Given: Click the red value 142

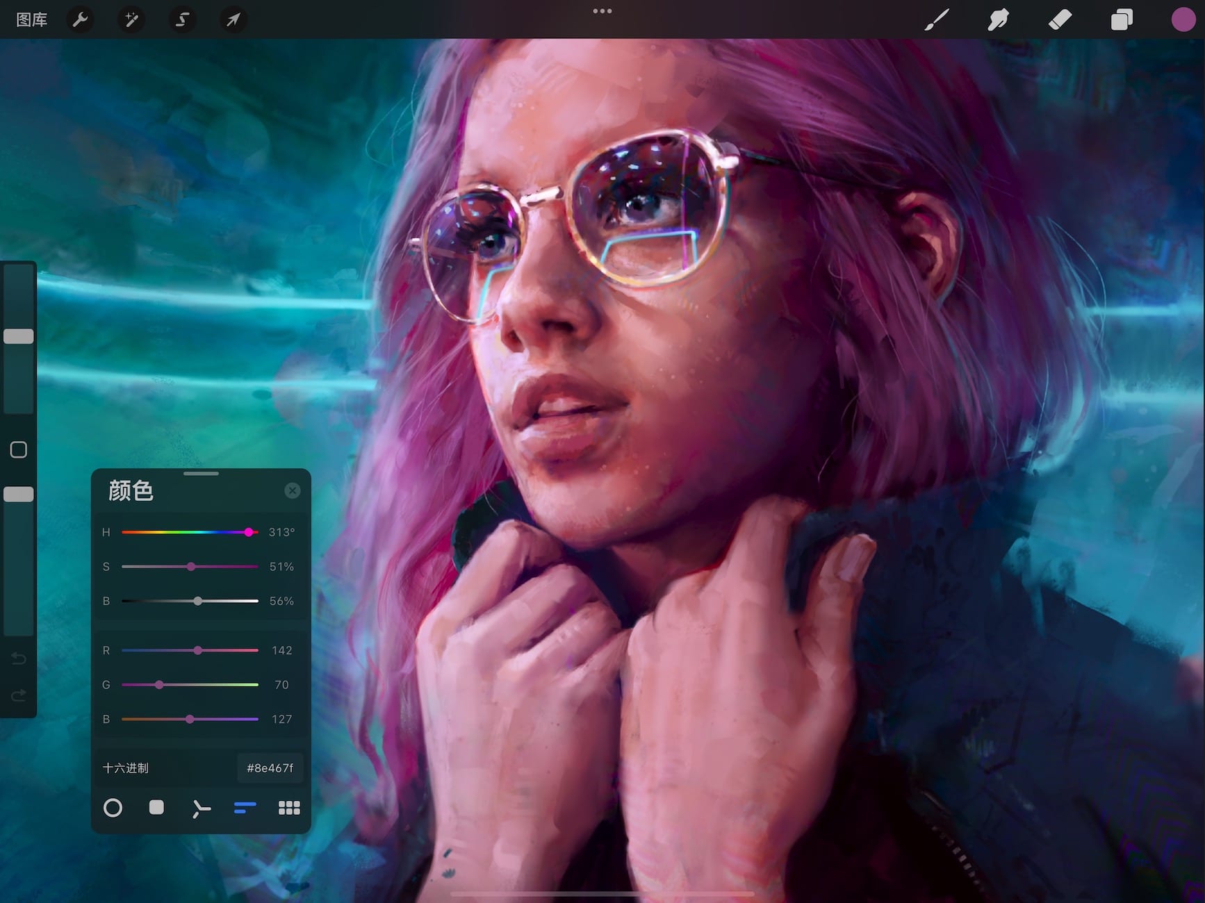Looking at the screenshot, I should click(281, 650).
